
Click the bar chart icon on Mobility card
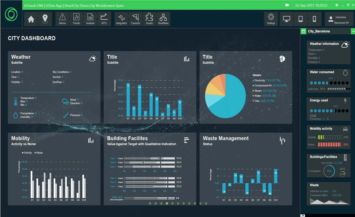tap(91, 140)
